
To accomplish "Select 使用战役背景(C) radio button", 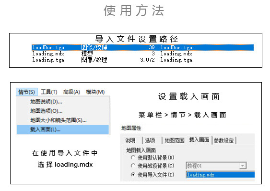I will pyautogui.click(x=133, y=166).
